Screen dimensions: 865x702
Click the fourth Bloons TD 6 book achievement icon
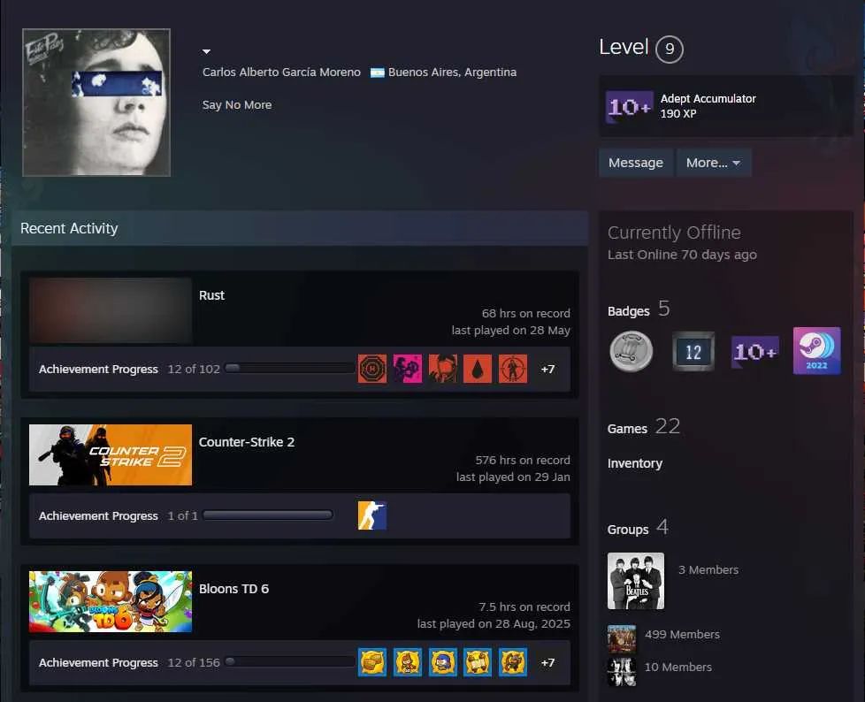(478, 662)
